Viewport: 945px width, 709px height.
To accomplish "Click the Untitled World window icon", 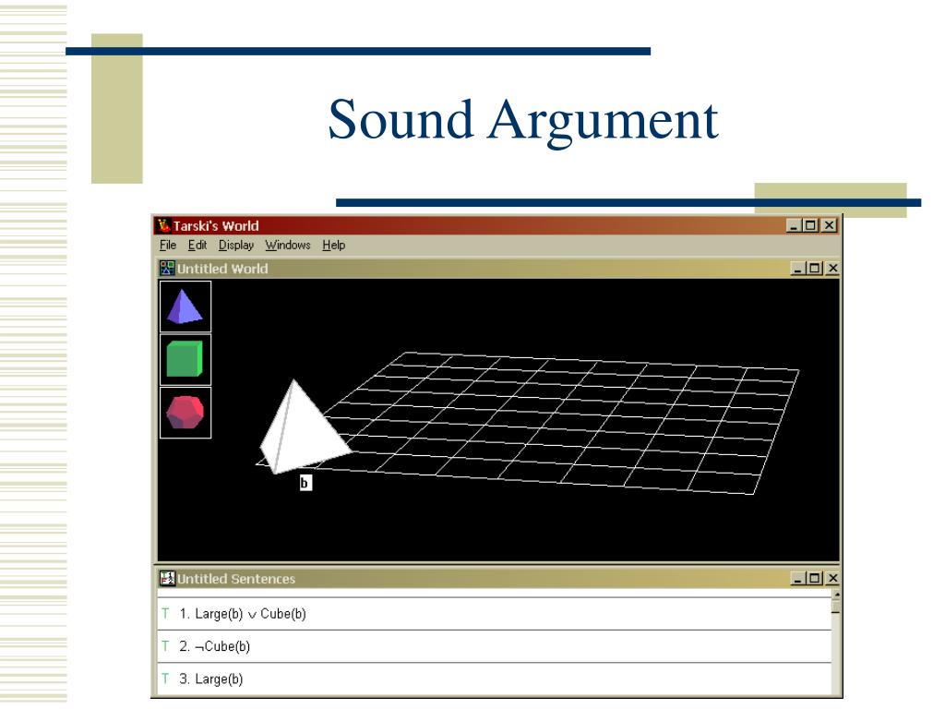I will (x=167, y=269).
